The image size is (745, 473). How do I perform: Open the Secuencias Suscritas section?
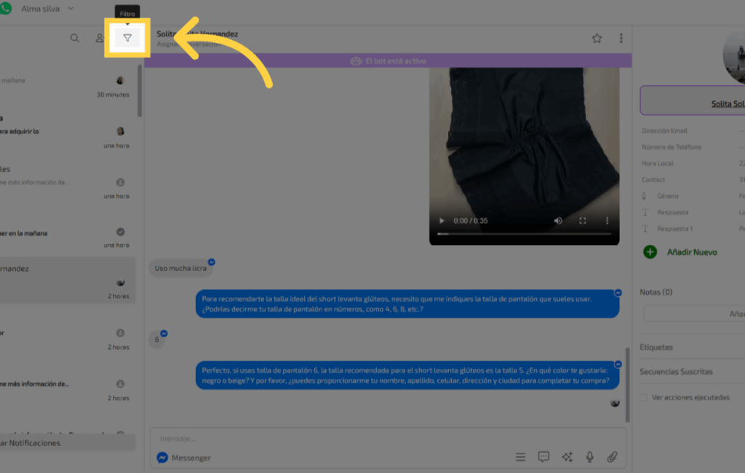point(676,372)
